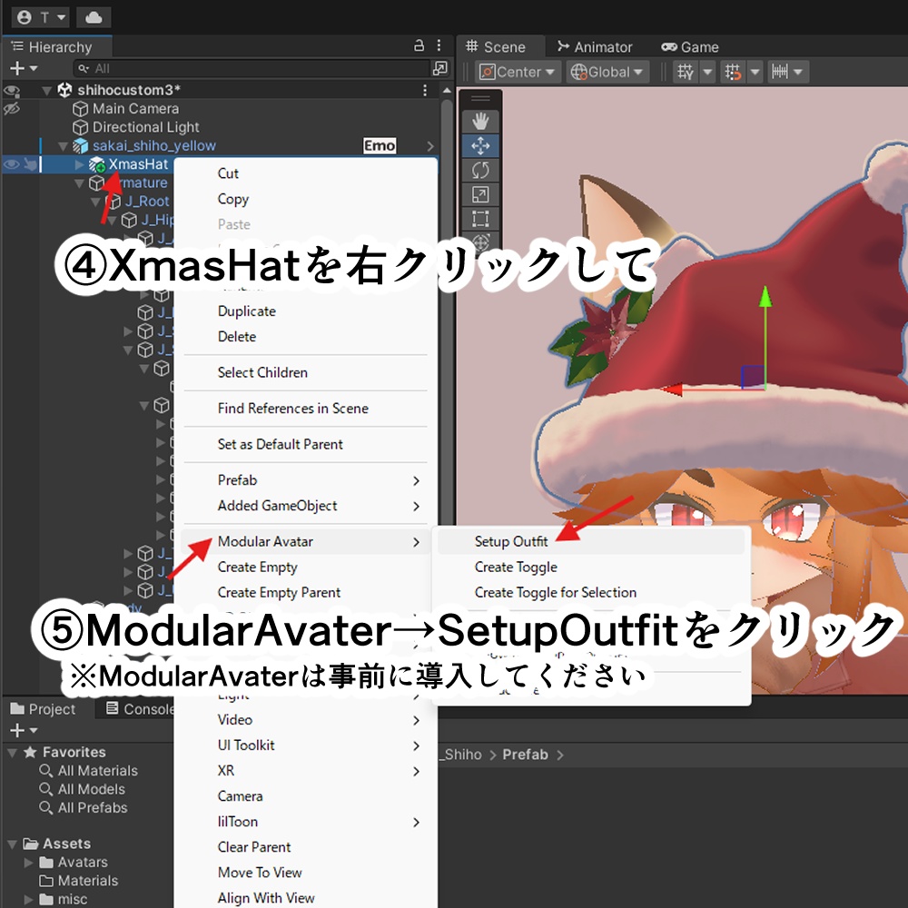The height and width of the screenshot is (908, 908).
Task: Select Directional Light in the Hierarchy
Action: click(x=145, y=127)
